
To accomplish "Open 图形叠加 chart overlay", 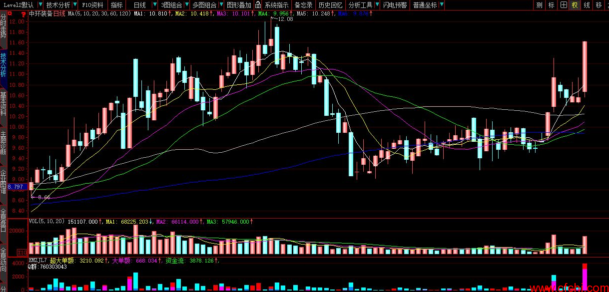I will coord(239,5).
